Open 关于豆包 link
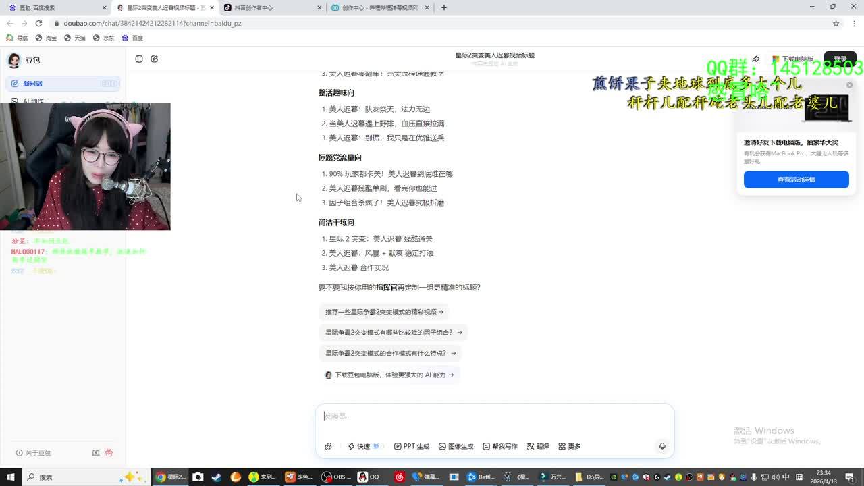 point(34,453)
